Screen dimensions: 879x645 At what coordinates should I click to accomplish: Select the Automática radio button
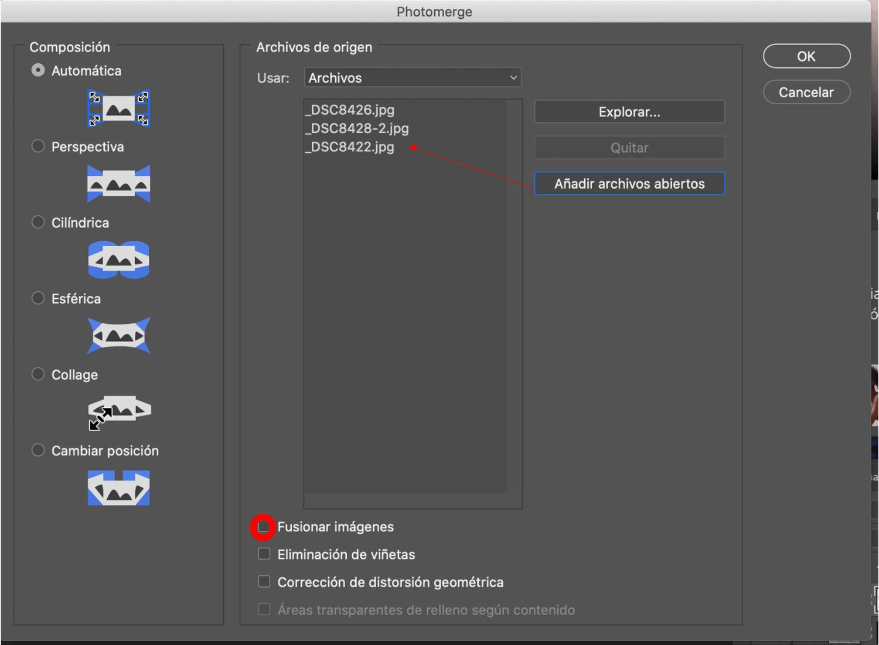pyautogui.click(x=38, y=70)
